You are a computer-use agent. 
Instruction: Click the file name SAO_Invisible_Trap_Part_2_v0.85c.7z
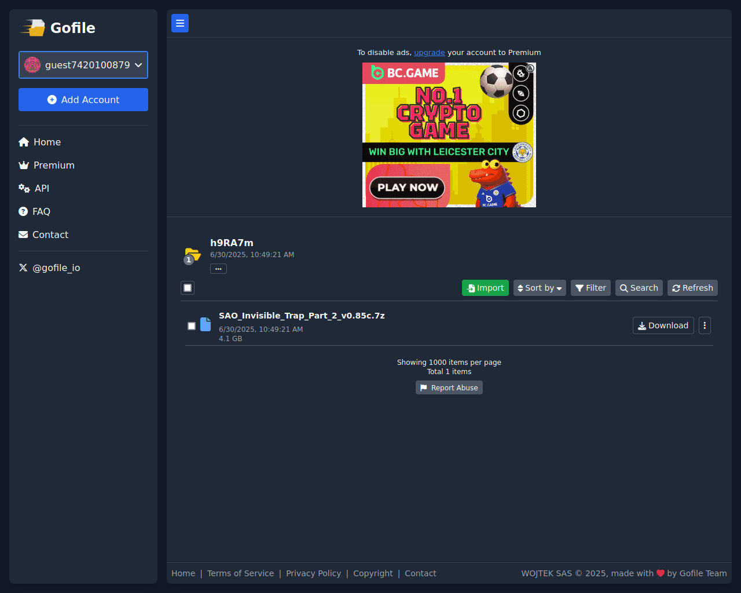coord(302,316)
